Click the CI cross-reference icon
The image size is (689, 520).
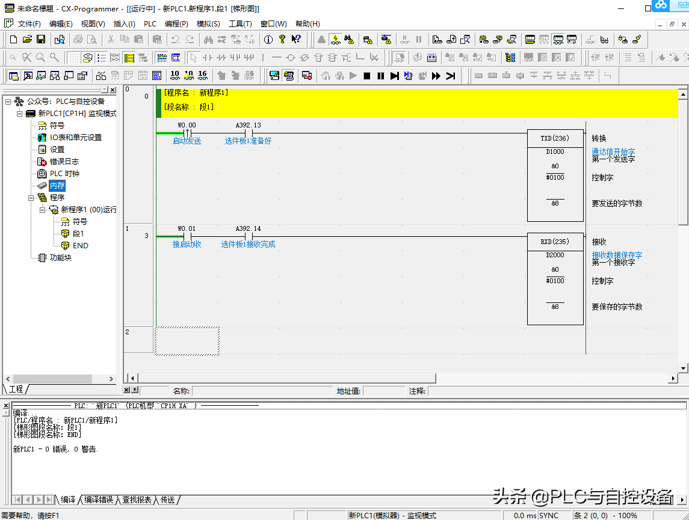tap(176, 58)
